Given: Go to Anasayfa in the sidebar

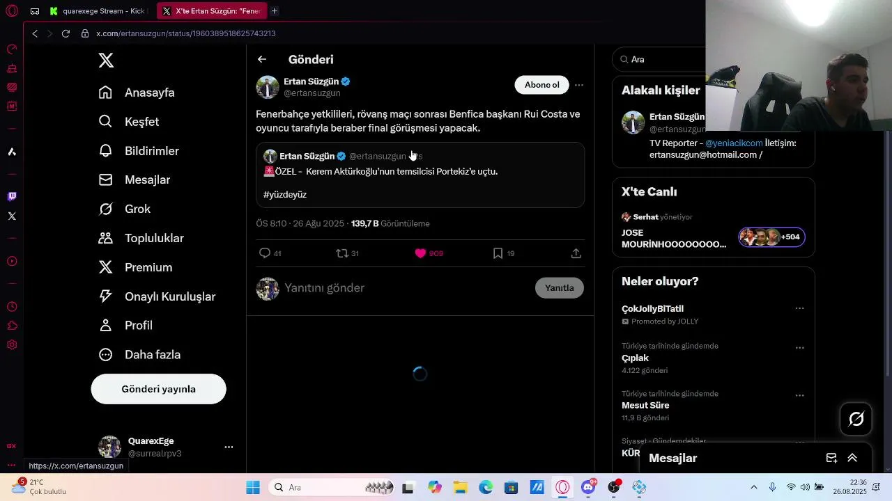Looking at the screenshot, I should [x=137, y=93].
